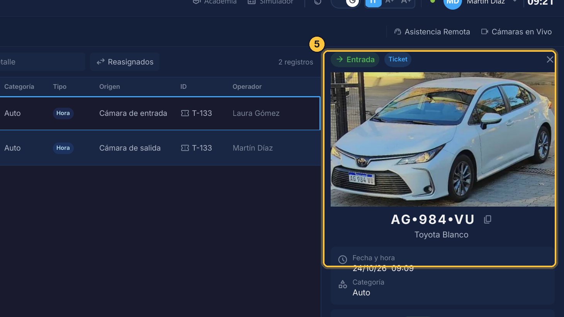Image resolution: width=564 pixels, height=317 pixels.
Task: Open Cámaras en Vivo
Action: point(516,32)
